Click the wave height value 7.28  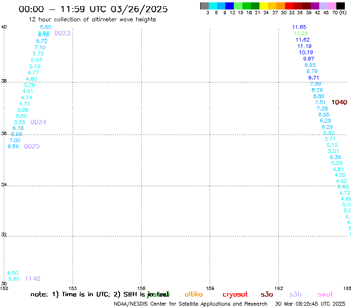(322, 109)
